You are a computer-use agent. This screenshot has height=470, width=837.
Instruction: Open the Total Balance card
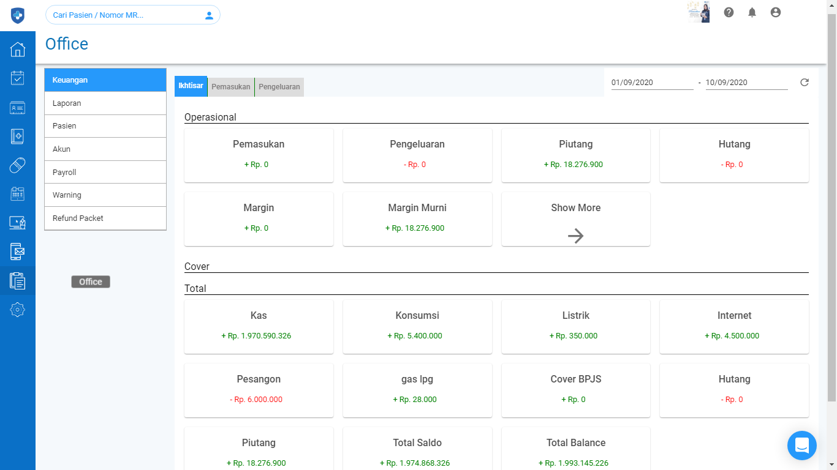576,449
